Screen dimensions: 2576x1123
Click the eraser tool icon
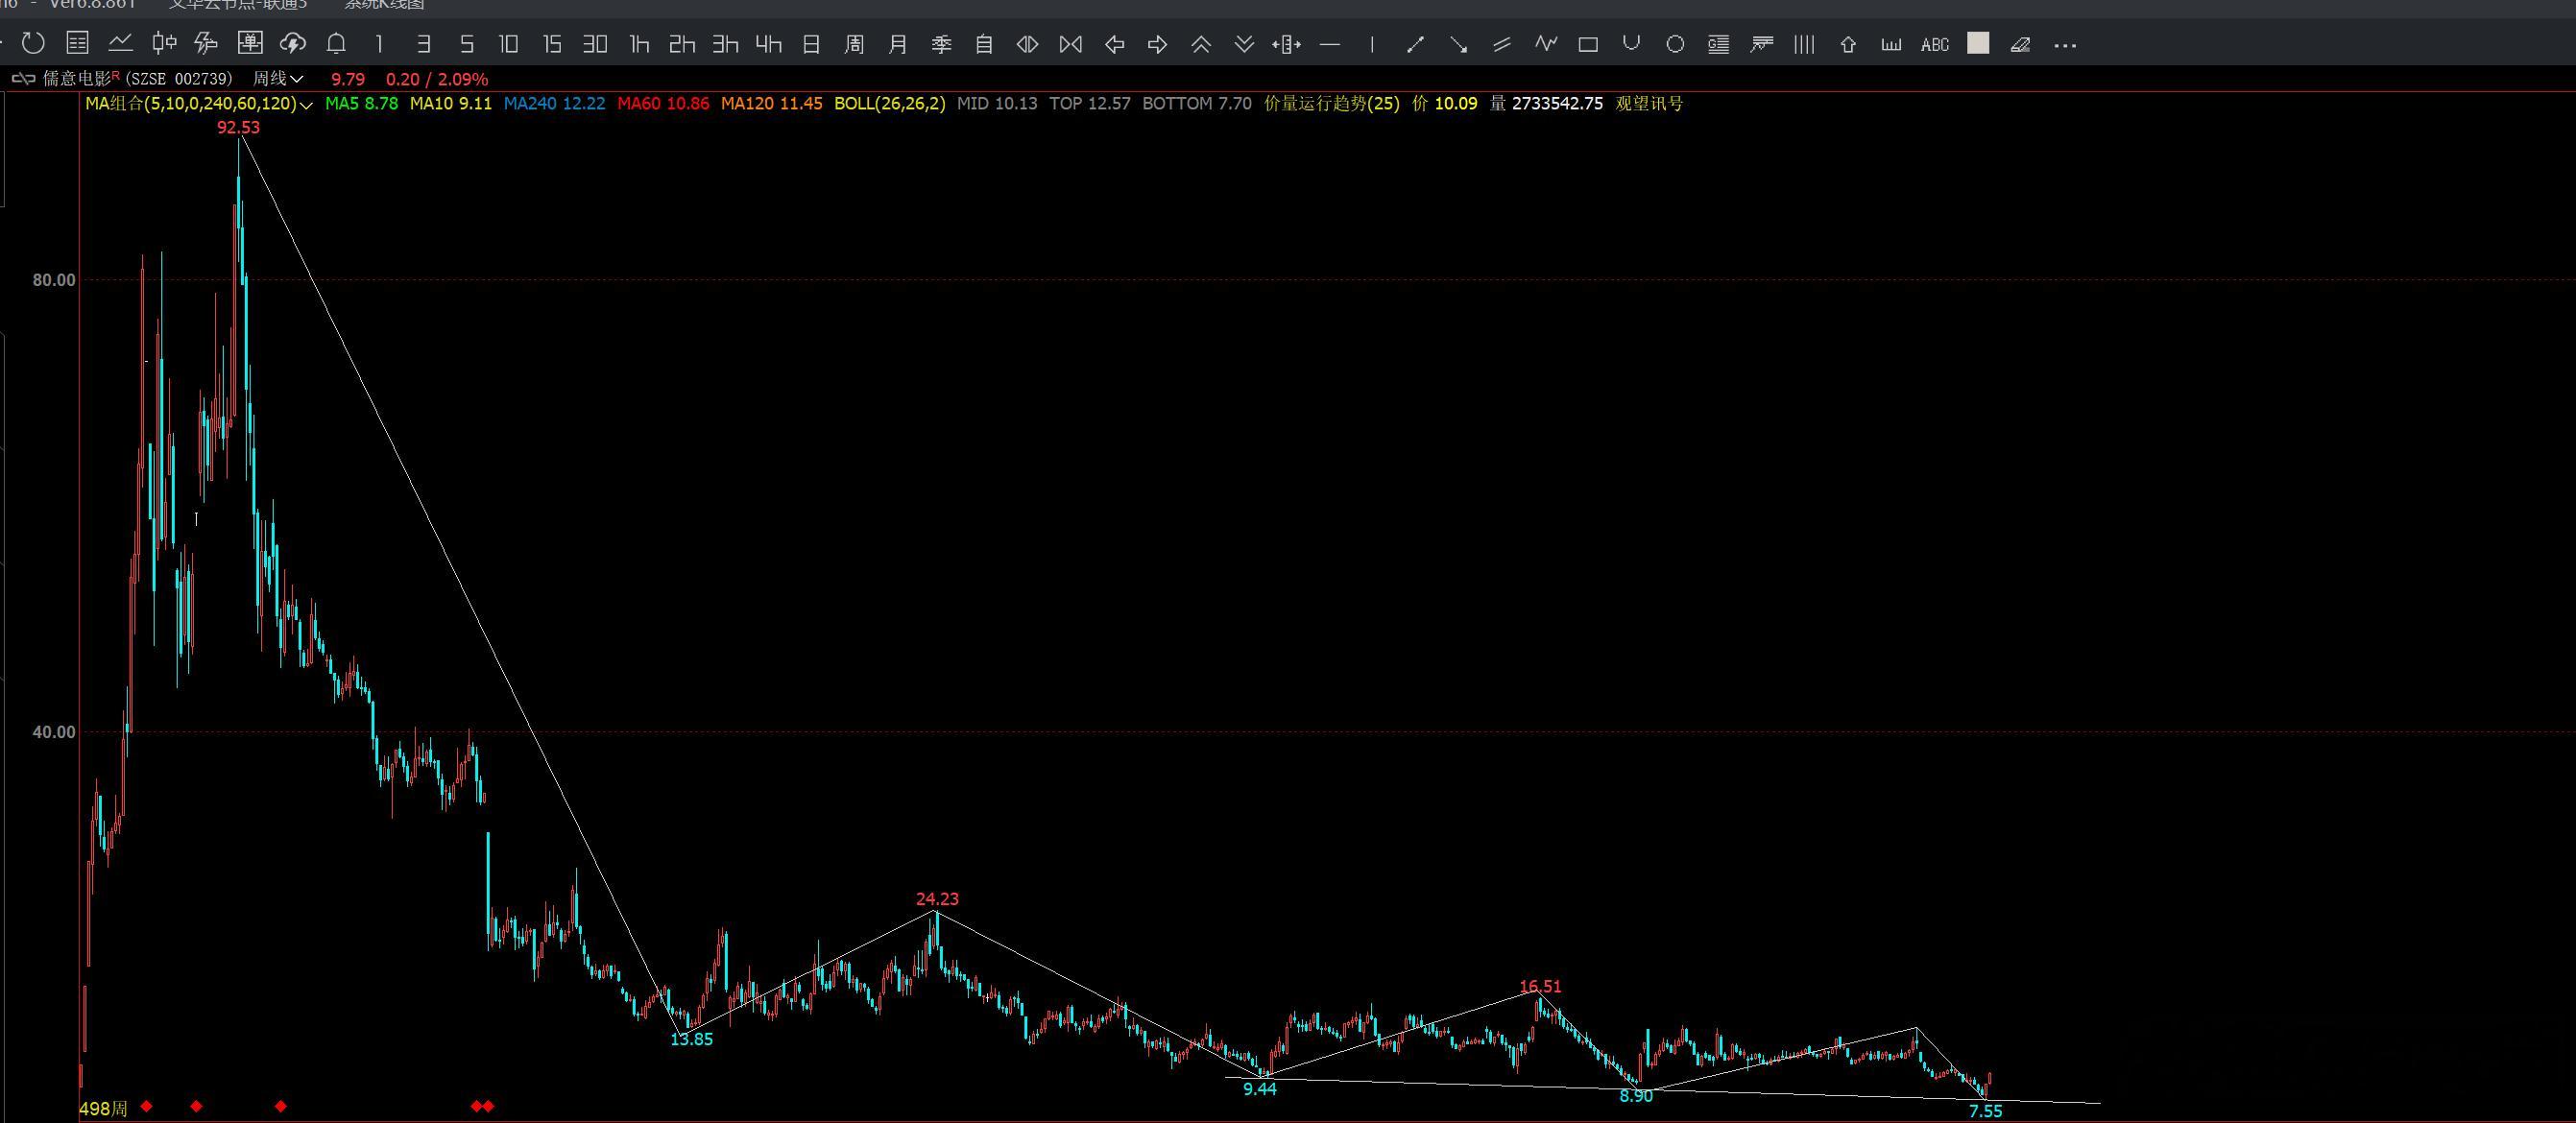[2020, 45]
